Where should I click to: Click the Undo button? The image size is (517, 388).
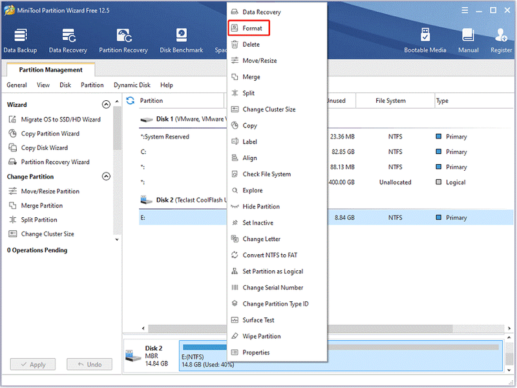click(x=89, y=365)
